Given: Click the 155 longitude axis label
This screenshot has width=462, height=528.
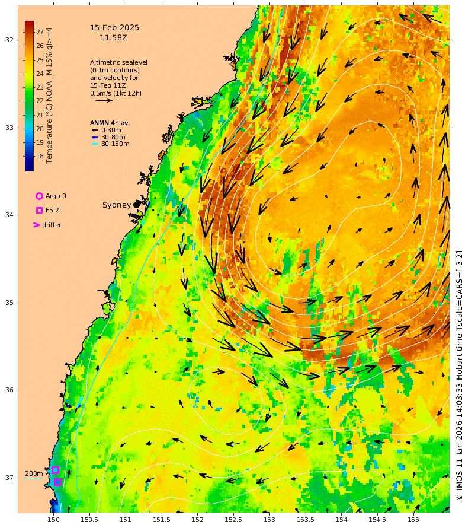Looking at the screenshot, I should click(413, 520).
